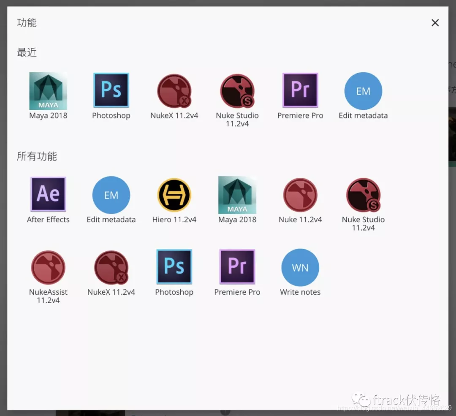The height and width of the screenshot is (416, 456).
Task: Open Premiere Pro in the all features section
Action: [x=237, y=266]
